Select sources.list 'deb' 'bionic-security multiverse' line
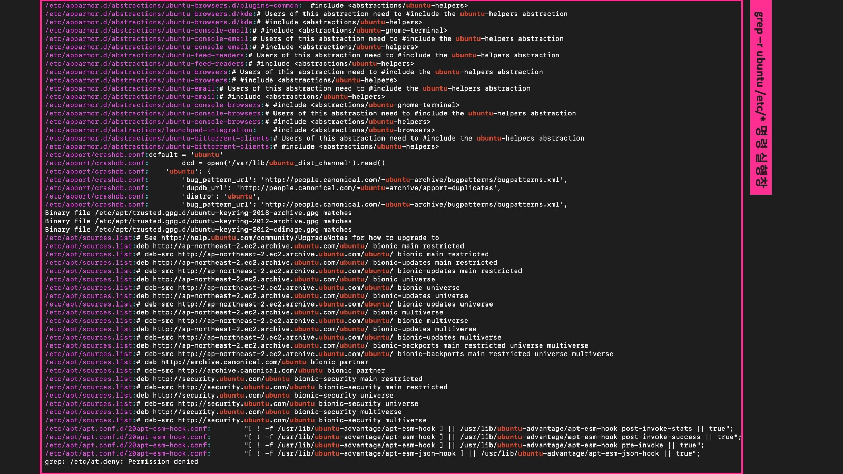The height and width of the screenshot is (474, 843). pos(223,412)
